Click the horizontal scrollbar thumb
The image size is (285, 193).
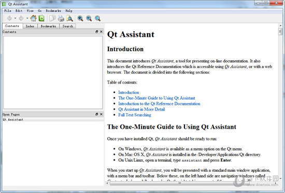[180, 183]
